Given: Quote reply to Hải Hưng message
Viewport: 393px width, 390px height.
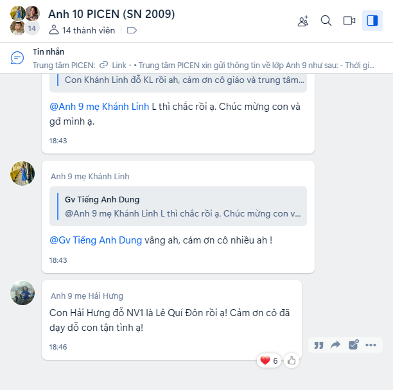Looking at the screenshot, I should tap(319, 346).
